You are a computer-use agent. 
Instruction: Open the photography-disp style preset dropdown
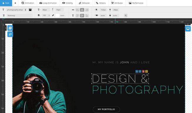[16, 10]
